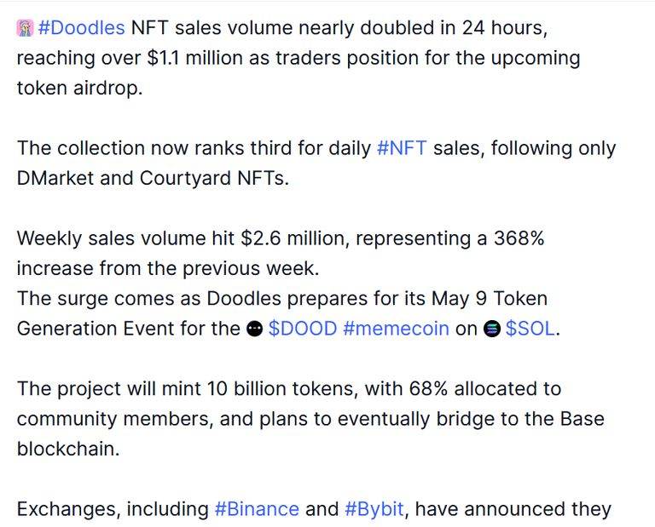Click the Solana logo icon before $SOL
The image size is (655, 527).
492,329
